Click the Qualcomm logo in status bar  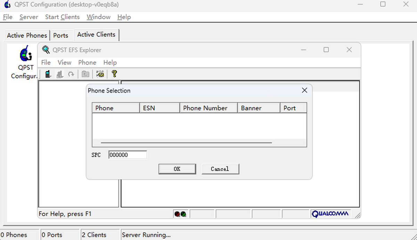click(330, 214)
